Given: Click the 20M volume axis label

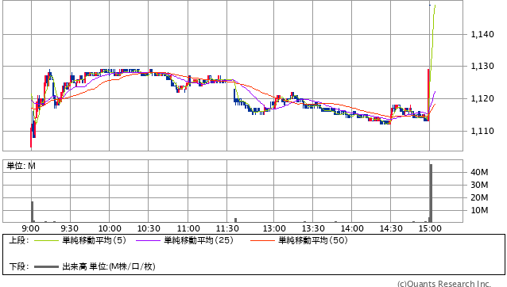Looking at the screenshot, I should (x=479, y=197).
